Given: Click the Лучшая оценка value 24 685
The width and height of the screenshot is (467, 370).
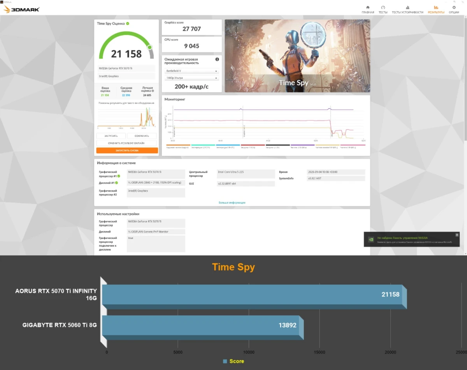Looking at the screenshot, I should (147, 95).
